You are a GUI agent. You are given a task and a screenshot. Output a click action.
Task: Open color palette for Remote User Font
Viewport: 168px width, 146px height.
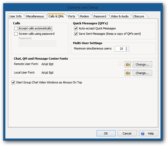pyautogui.click(x=128, y=64)
